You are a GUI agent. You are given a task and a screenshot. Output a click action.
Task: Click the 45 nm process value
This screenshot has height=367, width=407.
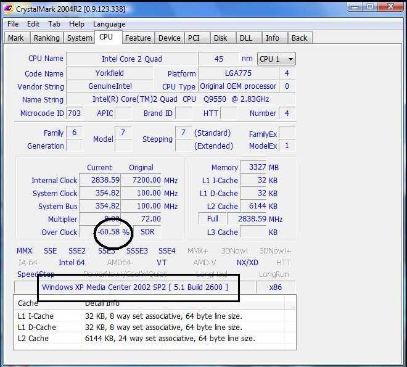click(x=218, y=59)
